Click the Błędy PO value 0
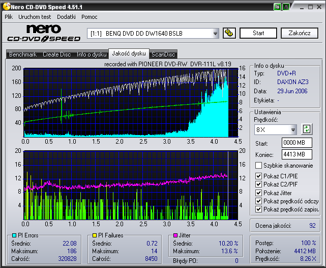The height and width of the screenshot is (268, 326). coord(236,260)
